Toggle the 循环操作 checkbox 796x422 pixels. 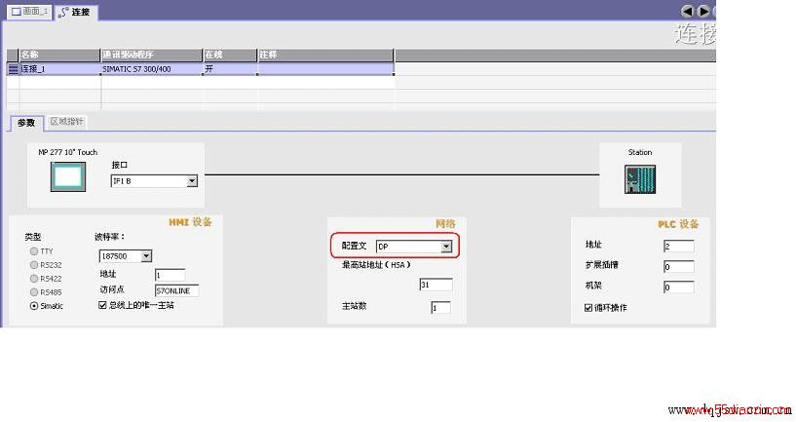pos(588,308)
